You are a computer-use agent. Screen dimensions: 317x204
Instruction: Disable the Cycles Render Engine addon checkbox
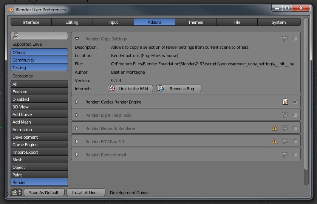(295, 102)
